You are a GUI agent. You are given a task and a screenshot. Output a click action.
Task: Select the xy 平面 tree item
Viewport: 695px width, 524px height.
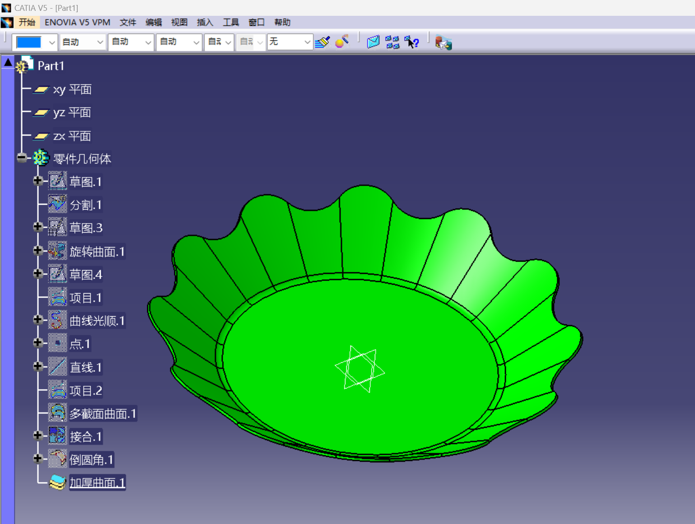coord(72,89)
